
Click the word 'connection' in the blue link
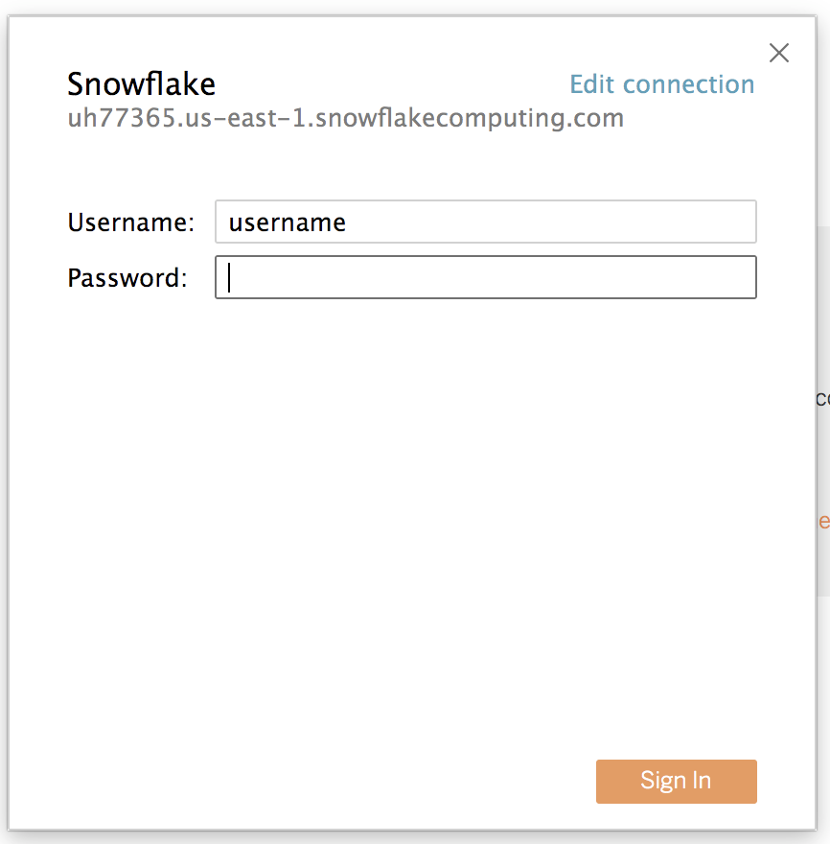[688, 84]
